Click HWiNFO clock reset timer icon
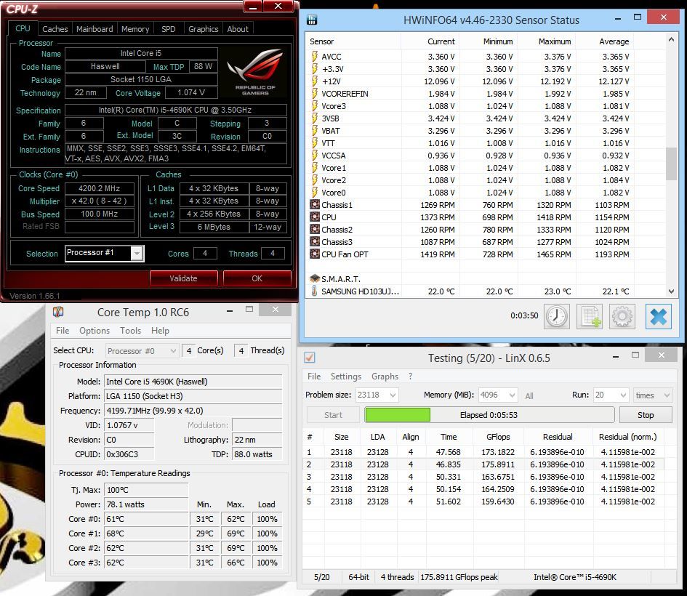Viewport: 687px width, 596px height. click(x=557, y=316)
